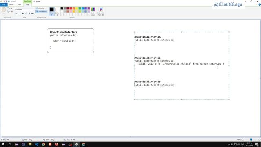
Task: Open the Edit colors dialog
Action: pos(93,11)
